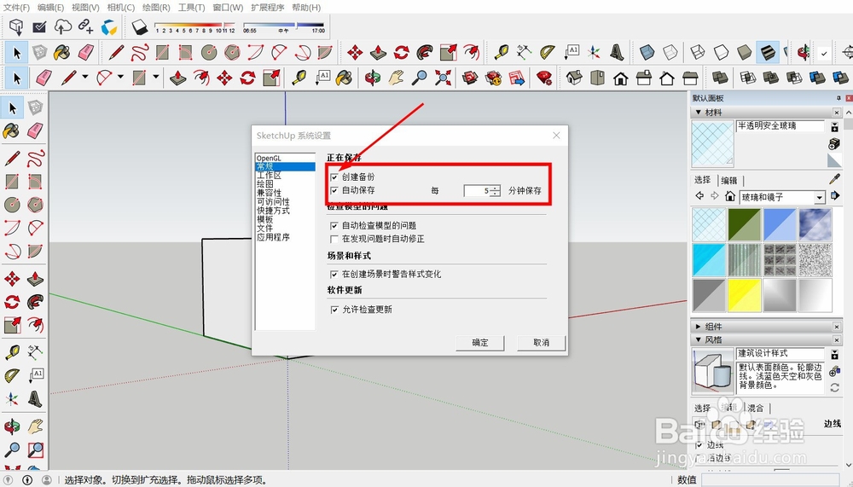The width and height of the screenshot is (853, 487).
Task: Open the 扩展程序 menu
Action: (268, 8)
